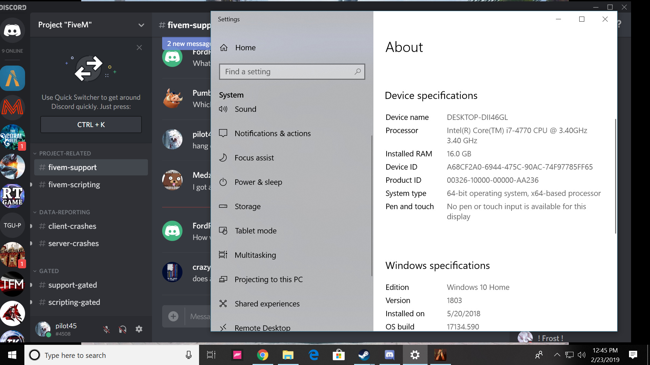
Task: Click the CTRL + K quick switcher button
Action: (x=91, y=124)
